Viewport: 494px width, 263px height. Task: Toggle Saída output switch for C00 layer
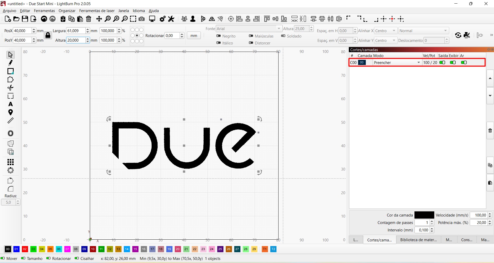pos(442,62)
